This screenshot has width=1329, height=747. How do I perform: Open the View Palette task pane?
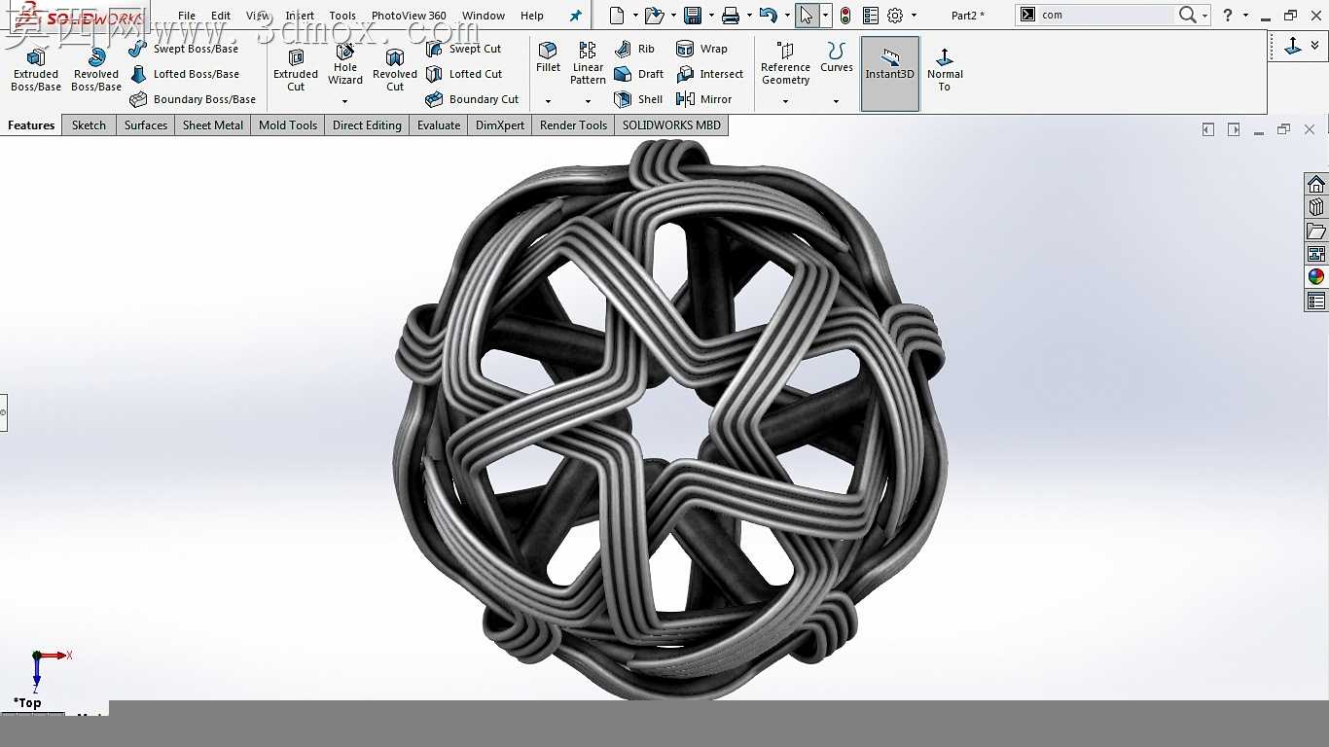pyautogui.click(x=1316, y=254)
